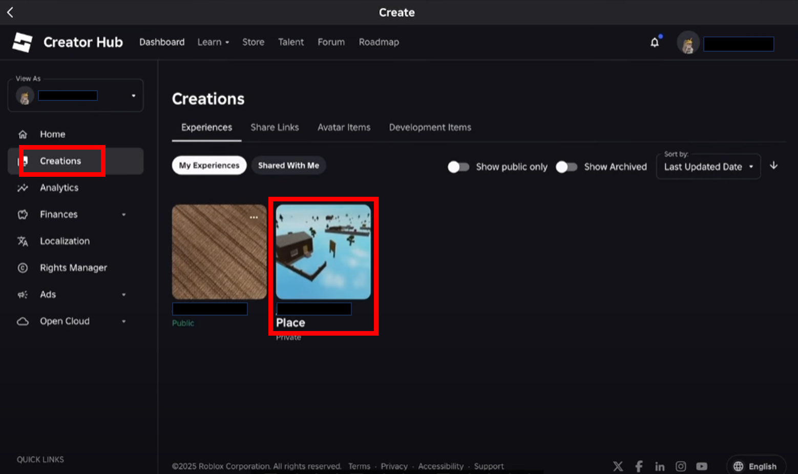Image resolution: width=798 pixels, height=474 pixels.
Task: Click the Home house icon in sidebar
Action: pos(23,134)
